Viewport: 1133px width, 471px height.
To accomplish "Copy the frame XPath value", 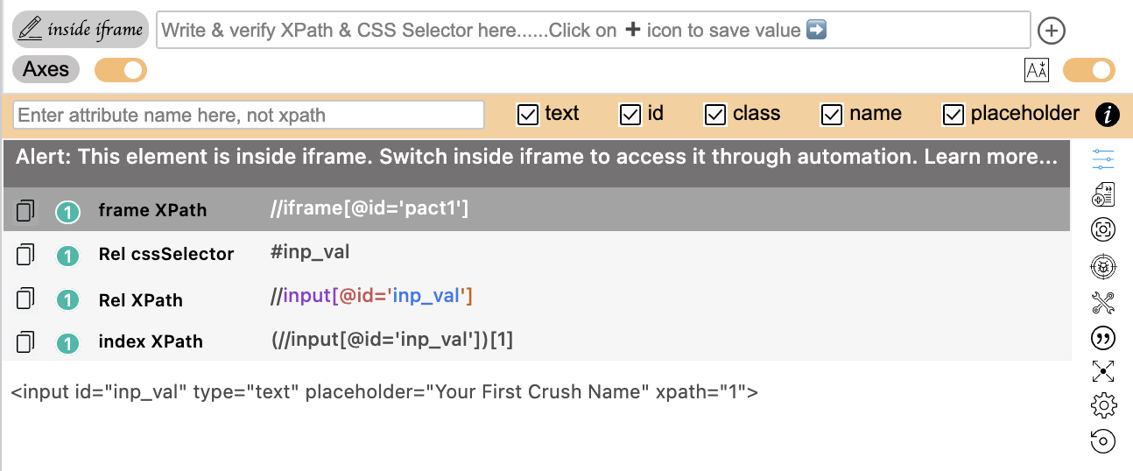I will pos(25,211).
